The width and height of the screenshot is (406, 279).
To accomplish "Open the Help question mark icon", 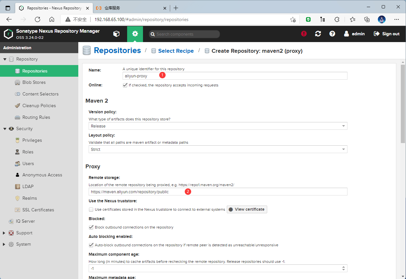I will tap(332, 34).
